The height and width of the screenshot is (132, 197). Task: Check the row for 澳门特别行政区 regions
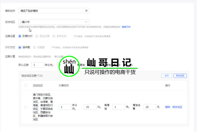click(26, 107)
